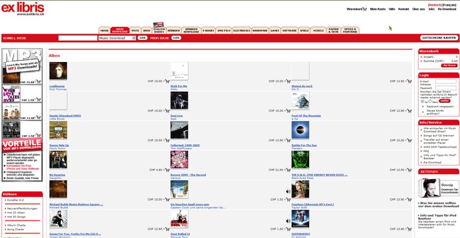Add Collected: 1996-2005 to cart

pos(288,140)
